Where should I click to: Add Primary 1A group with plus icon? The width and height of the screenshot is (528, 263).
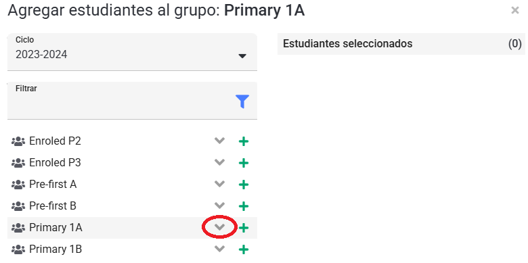244,228
